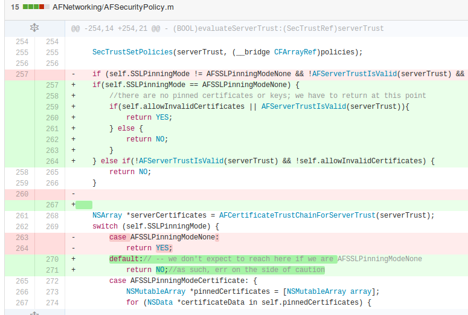Click '} else if(!AFServerTrustIsValid' on line 264

pos(158,161)
